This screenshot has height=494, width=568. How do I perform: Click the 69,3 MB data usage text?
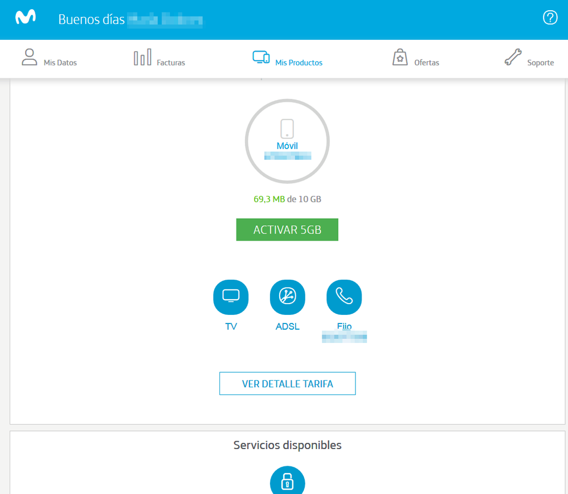coord(269,200)
